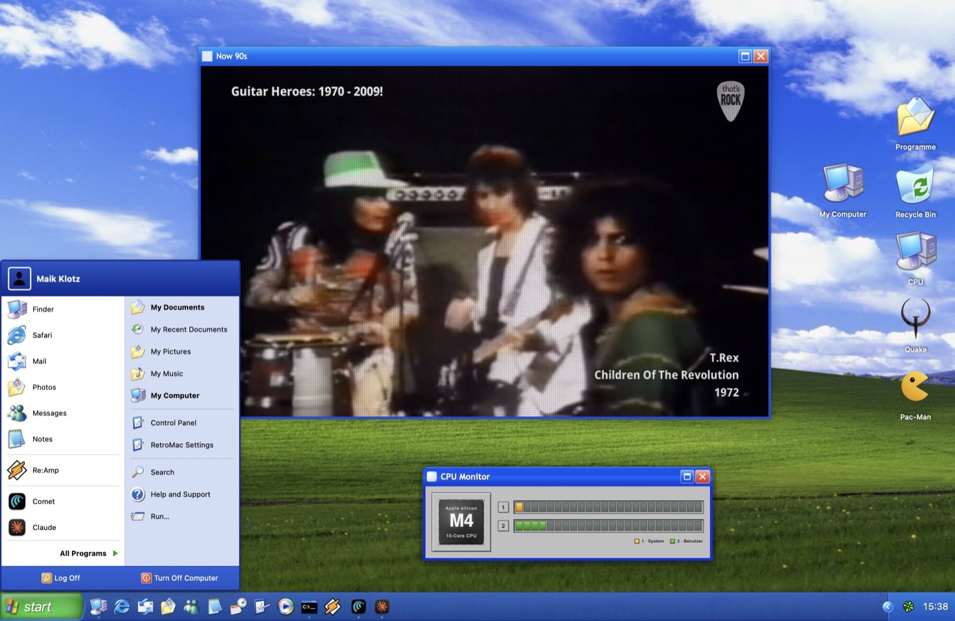
Task: Open RetroMac Settings in the Start menu
Action: [x=182, y=445]
